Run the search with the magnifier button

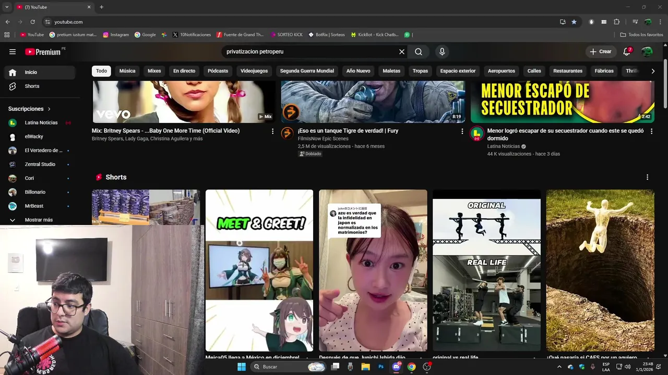click(419, 52)
